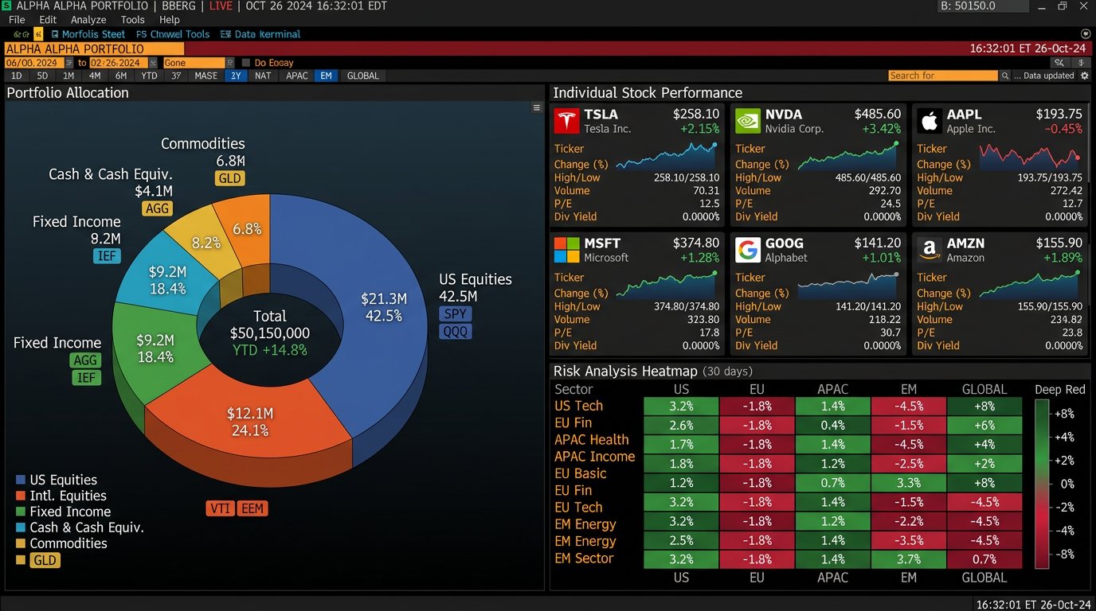Expand the end date dropdown
This screenshot has width=1096, height=611.
click(153, 63)
